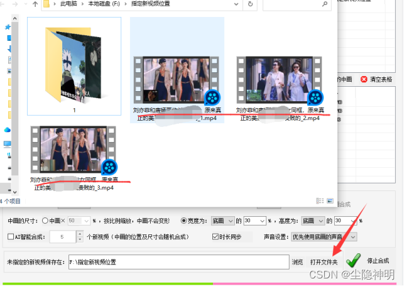Click the blue download arrow sidebar icon
The height and width of the screenshot is (286, 404).
point(9,48)
